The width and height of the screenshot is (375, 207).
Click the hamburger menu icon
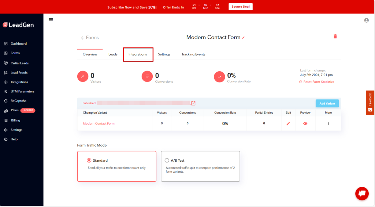(51, 20)
